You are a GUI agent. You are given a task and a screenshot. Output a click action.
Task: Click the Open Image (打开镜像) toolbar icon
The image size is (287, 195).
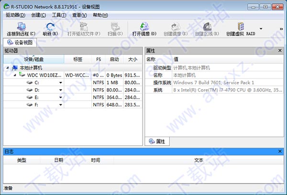144,26
